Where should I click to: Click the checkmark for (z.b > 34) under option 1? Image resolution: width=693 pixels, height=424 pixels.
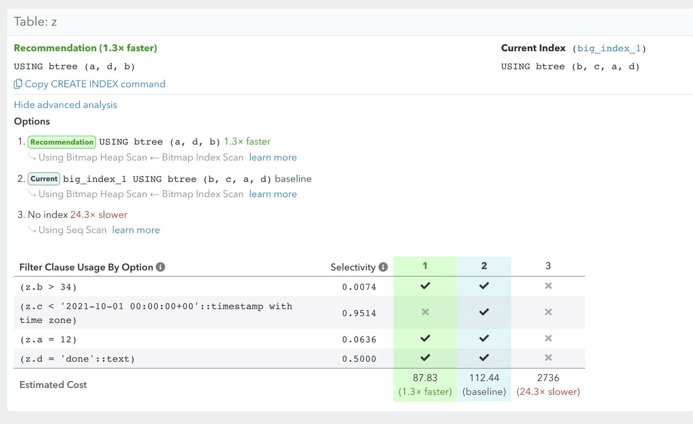click(x=425, y=286)
